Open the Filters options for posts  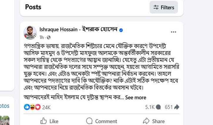[164, 7]
